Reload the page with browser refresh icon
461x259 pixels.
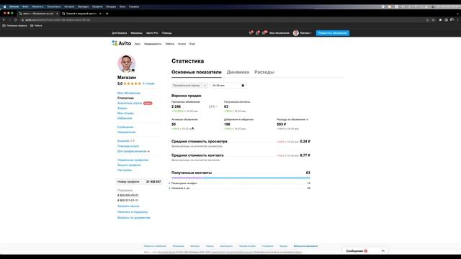(x=16, y=19)
